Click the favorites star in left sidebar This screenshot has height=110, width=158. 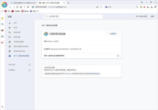pos(2,18)
